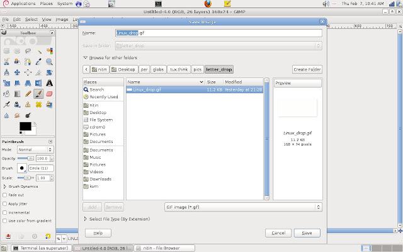Viewport: 403px width, 252px height.
Task: Select the Flip tool
Action: pyautogui.click(x=38, y=83)
